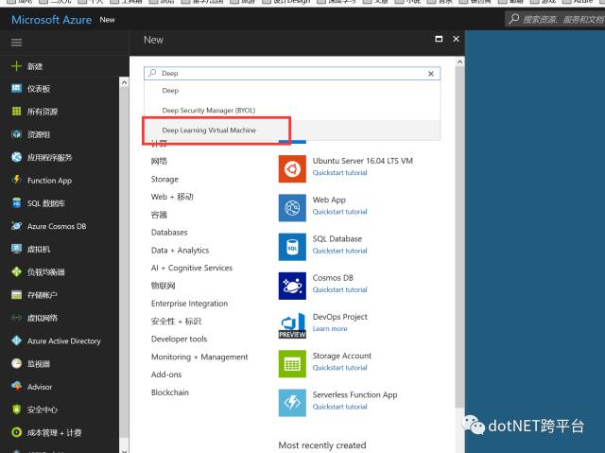Open the Databases category

(169, 233)
